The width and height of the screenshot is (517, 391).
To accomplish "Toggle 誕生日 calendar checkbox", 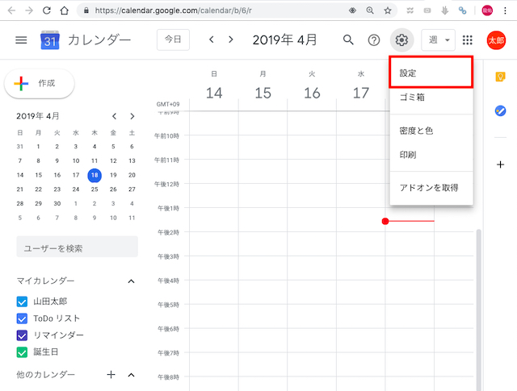I will pos(22,352).
